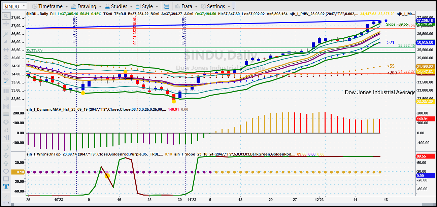Select the down arrow drawing tool
The height and width of the screenshot is (207, 437).
point(6,155)
